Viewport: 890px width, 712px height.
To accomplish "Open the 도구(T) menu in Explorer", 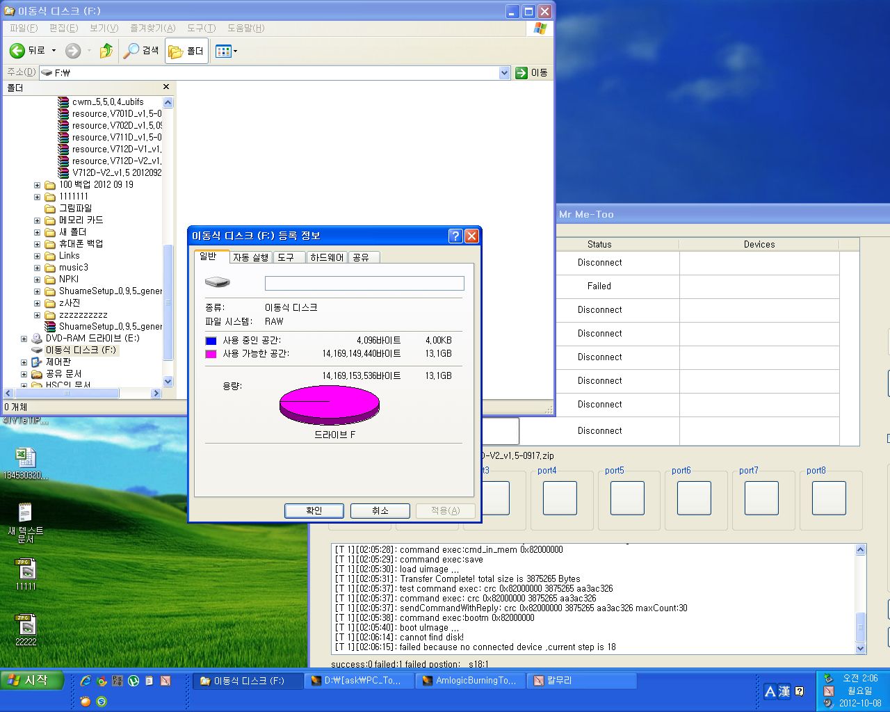I will coord(201,28).
